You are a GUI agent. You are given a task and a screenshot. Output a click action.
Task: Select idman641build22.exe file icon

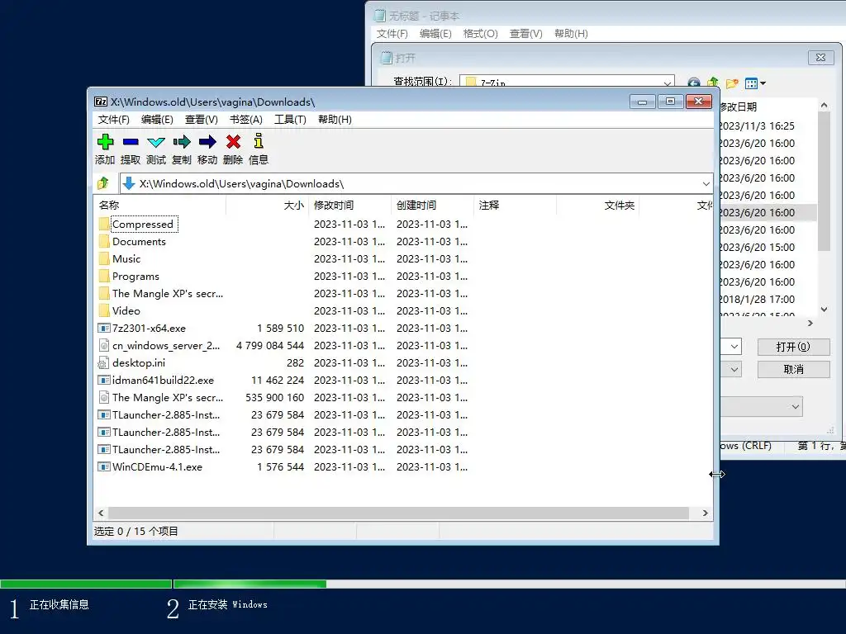(103, 380)
